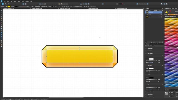Image resolution: width=178 pixels, height=100 pixels.
Task: Select the Artboard tool
Action: (x=1, y=11)
